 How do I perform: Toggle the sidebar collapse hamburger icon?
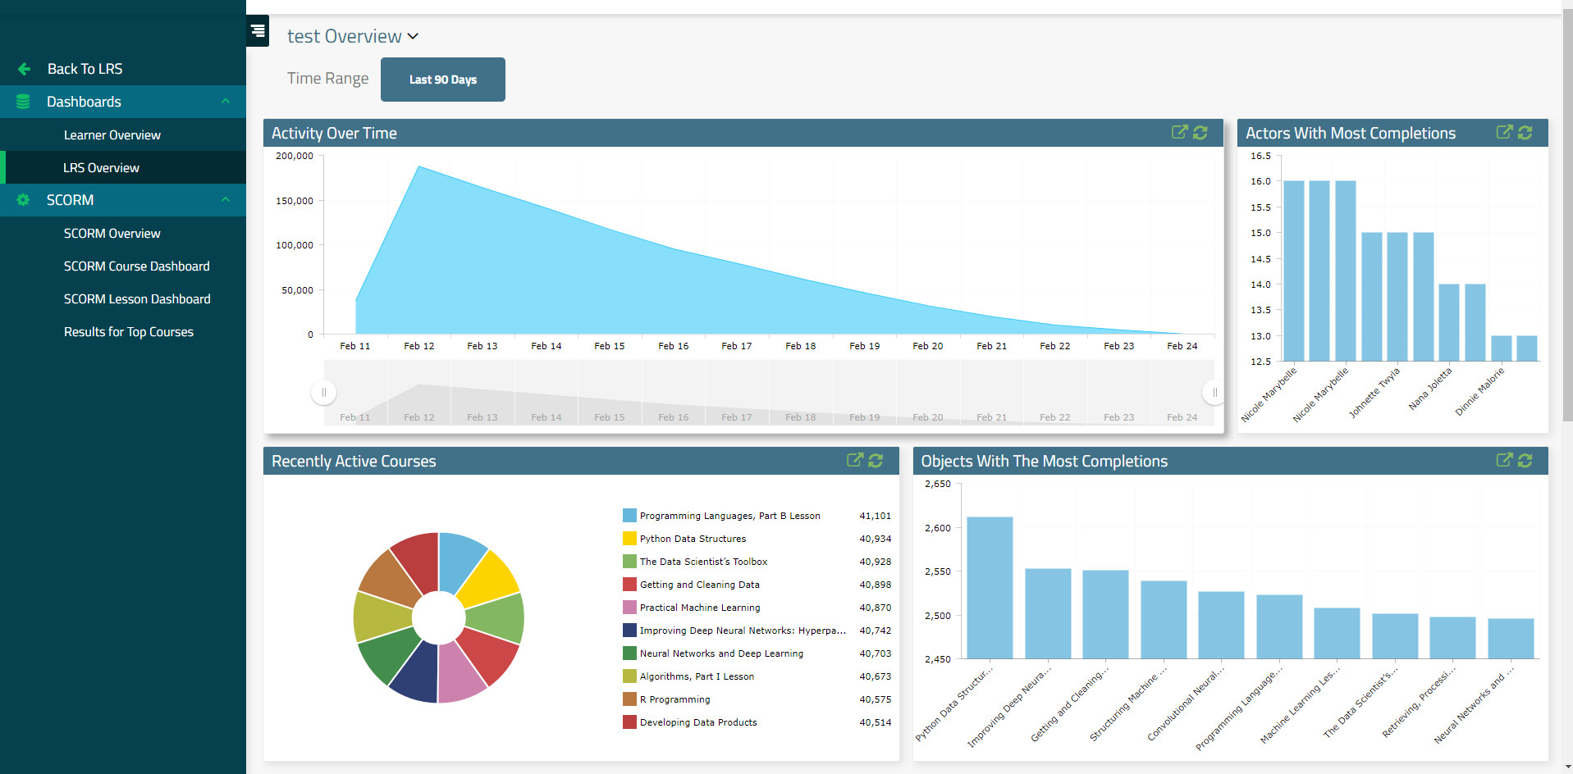tap(258, 31)
